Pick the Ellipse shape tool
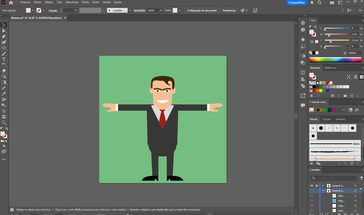This screenshot has width=364, height=215. (4, 48)
